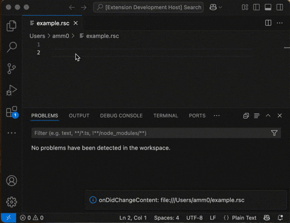The height and width of the screenshot is (223, 290).
Task: Click the notification info icon
Action: coord(93,200)
